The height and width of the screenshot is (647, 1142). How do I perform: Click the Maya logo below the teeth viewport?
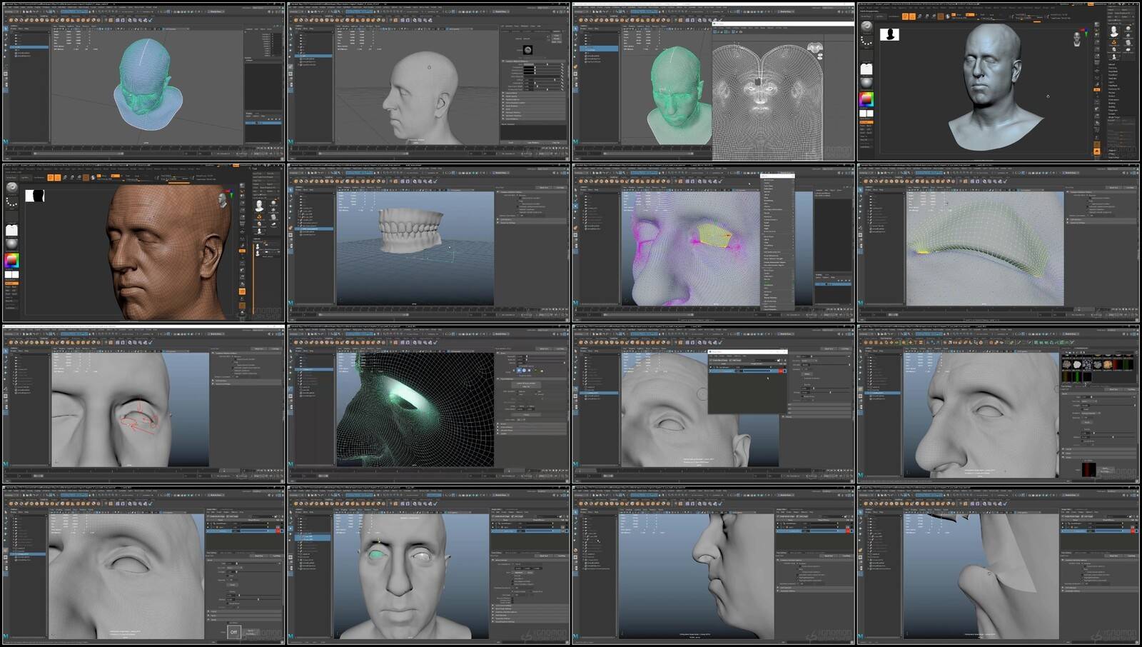point(291,303)
